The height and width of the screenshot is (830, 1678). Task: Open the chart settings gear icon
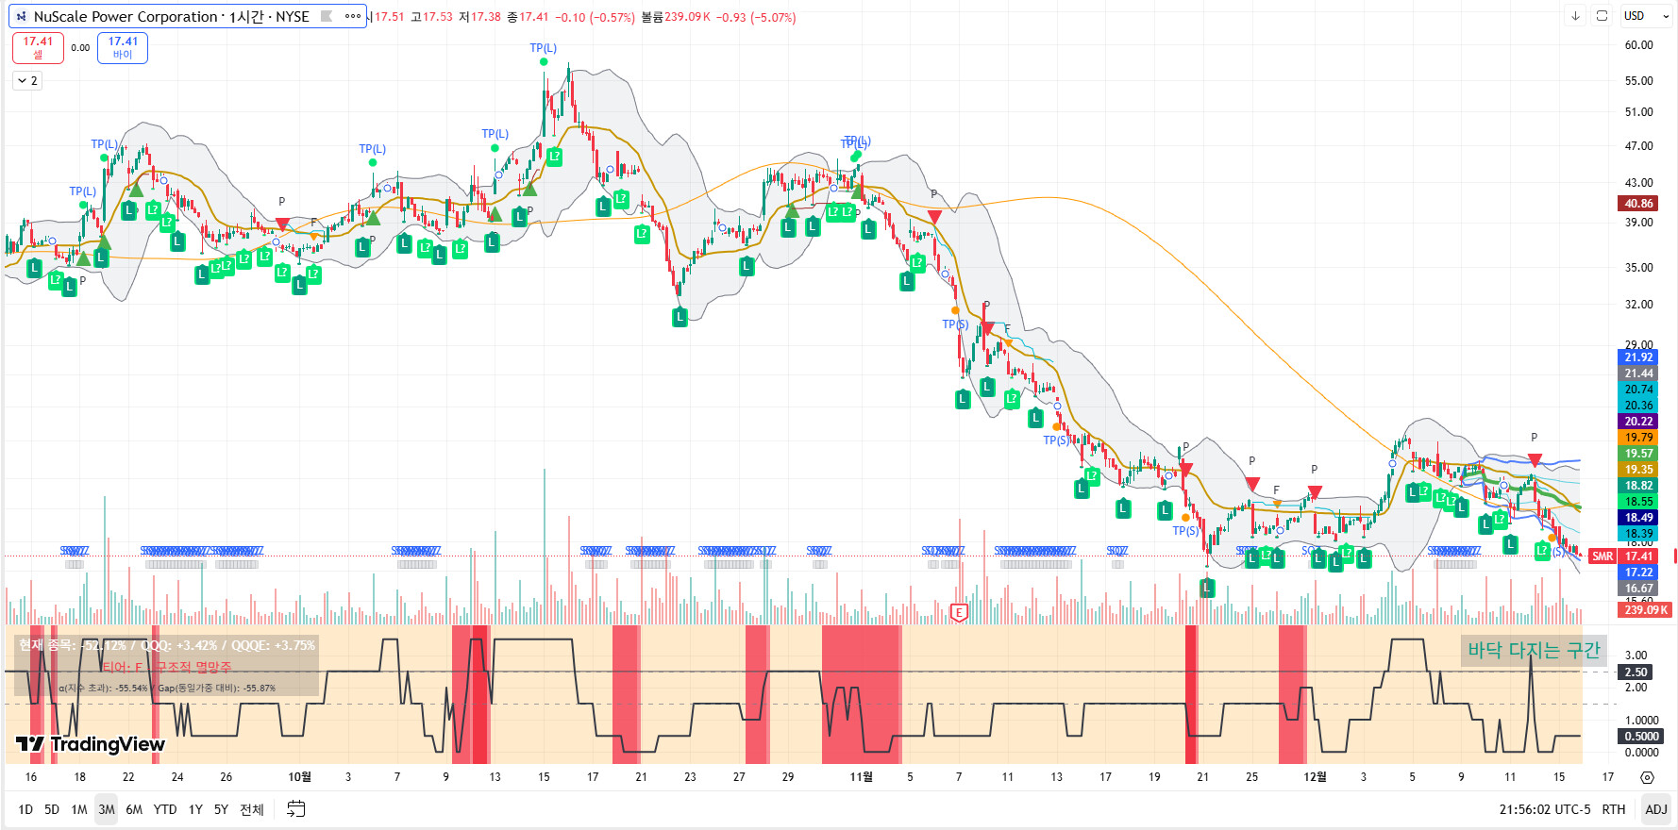point(1647,777)
